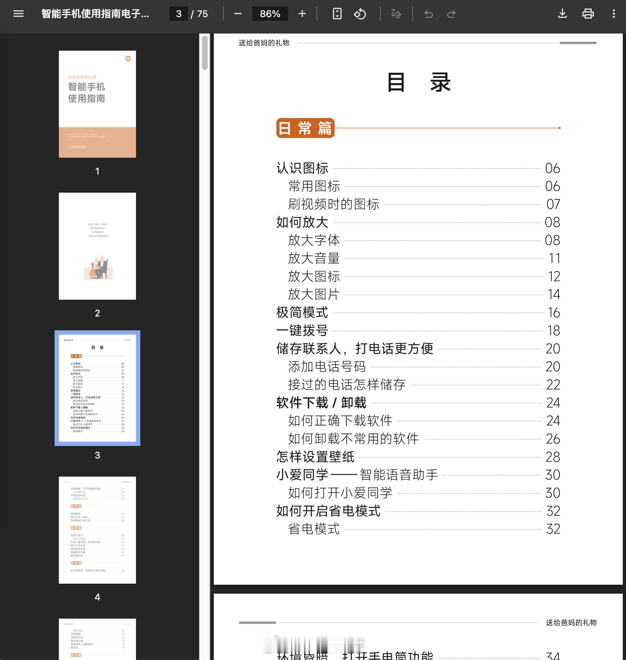Undo the last annotation
Screen dimensions: 626x660
[429, 14]
